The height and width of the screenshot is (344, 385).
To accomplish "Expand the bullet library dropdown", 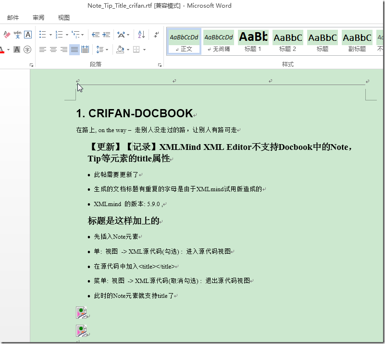I will pos(50,35).
